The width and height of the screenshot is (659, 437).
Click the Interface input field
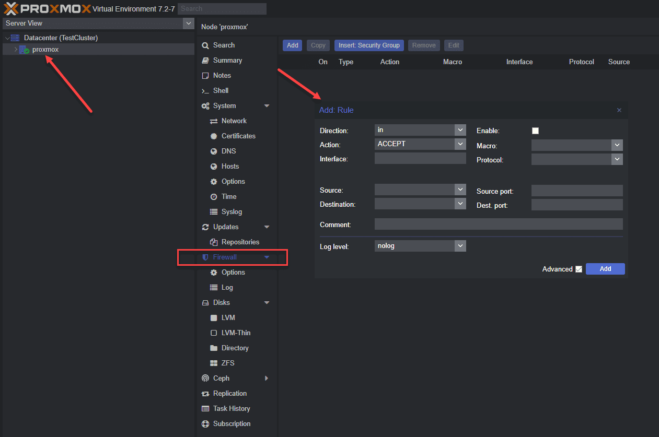tap(420, 158)
